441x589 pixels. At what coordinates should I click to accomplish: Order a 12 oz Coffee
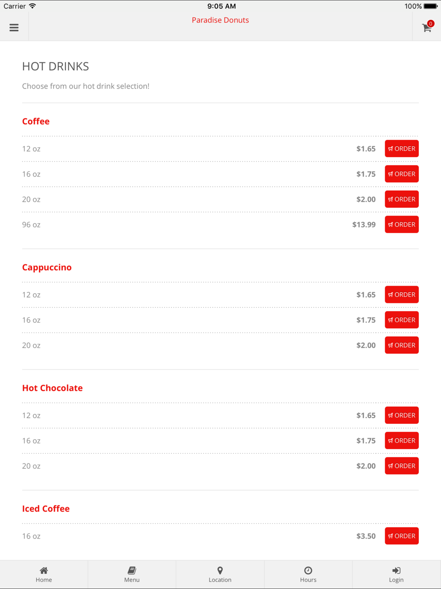[401, 149]
